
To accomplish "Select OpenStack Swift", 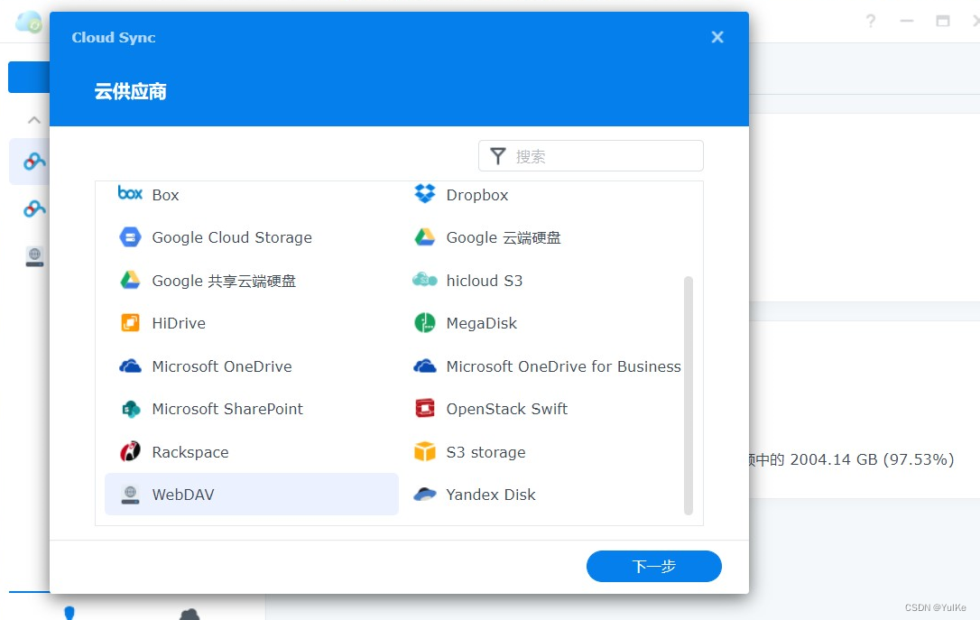I will pos(506,409).
